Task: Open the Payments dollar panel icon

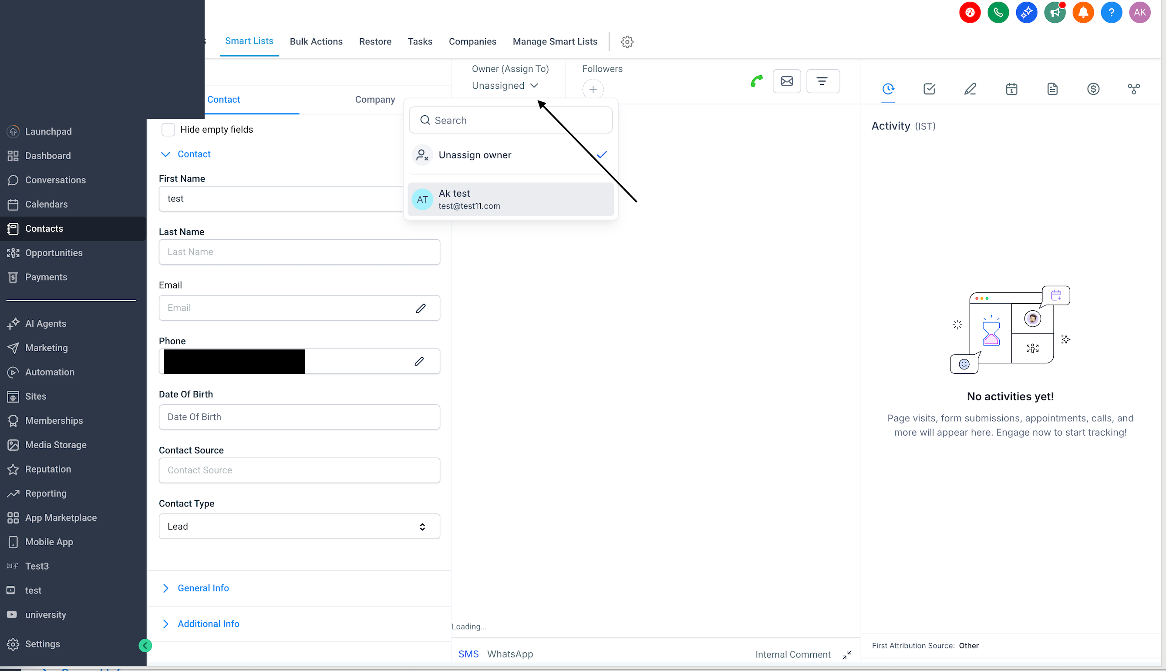Action: tap(1093, 88)
